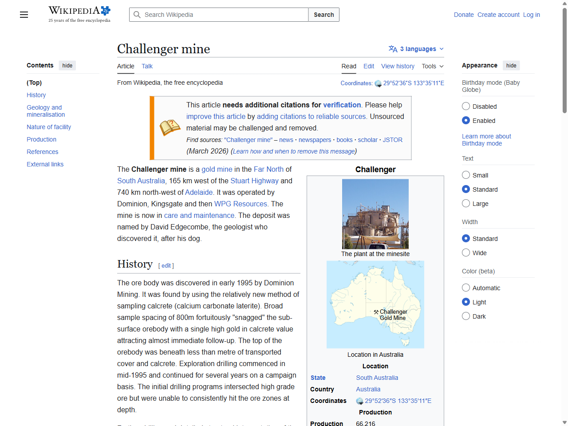Set width to Standard
Viewport: 568px width, 426px height.
[466, 238]
